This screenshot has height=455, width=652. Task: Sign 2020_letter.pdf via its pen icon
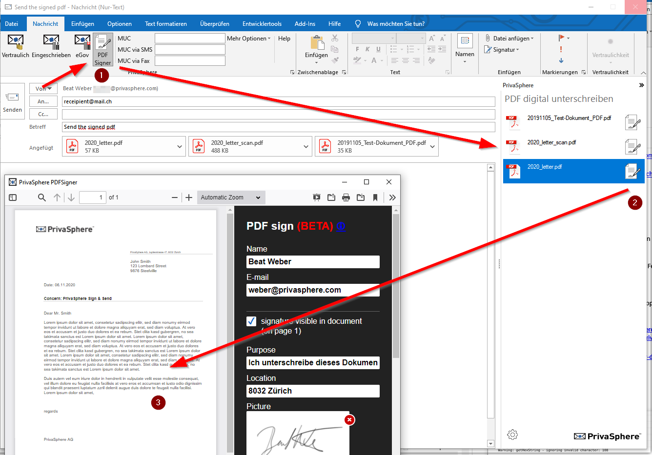[x=632, y=171]
